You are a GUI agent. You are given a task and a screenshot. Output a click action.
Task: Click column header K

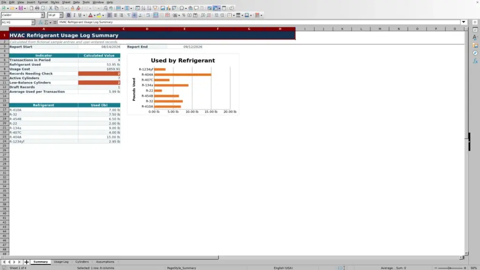click(x=342, y=29)
